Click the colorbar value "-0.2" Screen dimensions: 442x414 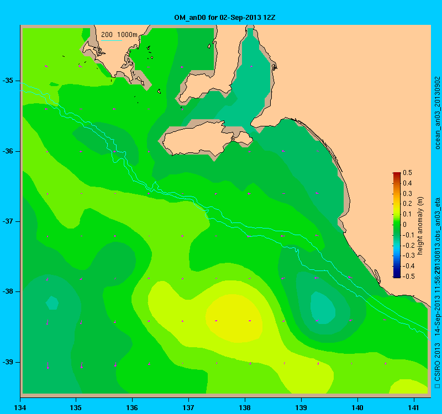[x=408, y=245]
